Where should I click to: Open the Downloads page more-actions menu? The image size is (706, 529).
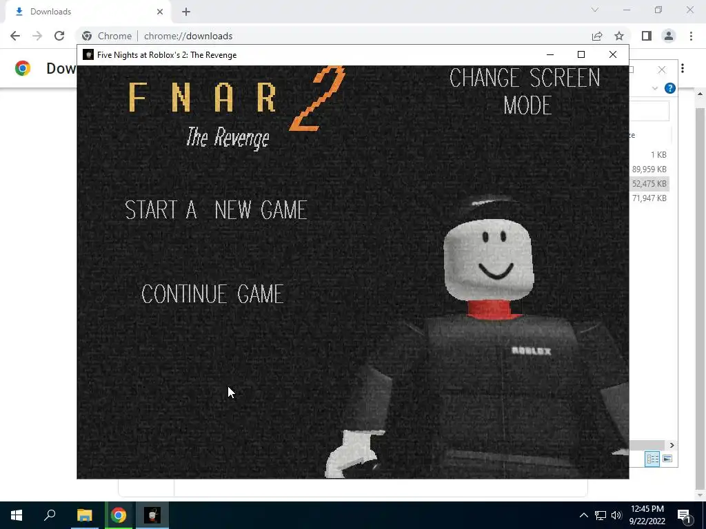[683, 68]
